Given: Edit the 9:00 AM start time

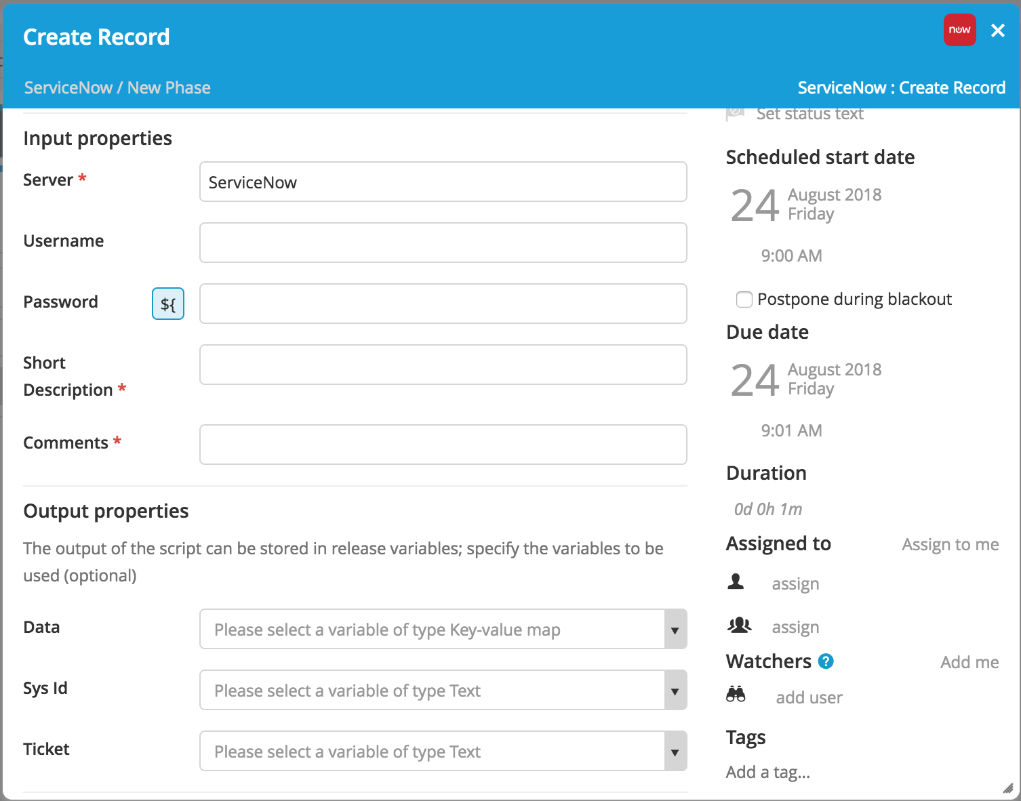Looking at the screenshot, I should click(791, 255).
